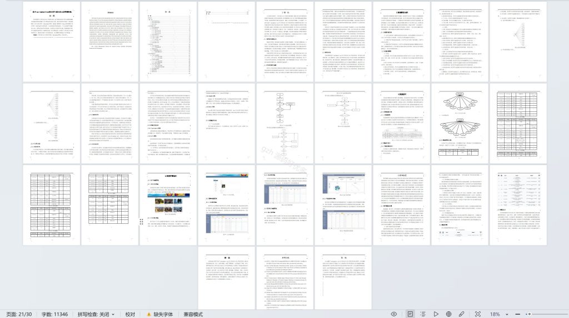The height and width of the screenshot is (318, 569).
Task: Click the page 21/30 indicator
Action: [x=19, y=314]
